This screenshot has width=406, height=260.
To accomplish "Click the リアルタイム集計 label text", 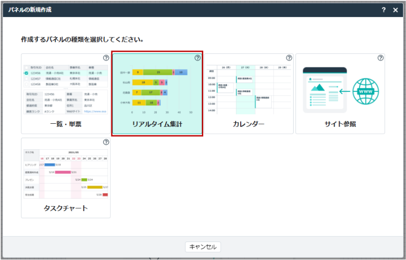I will (x=157, y=124).
